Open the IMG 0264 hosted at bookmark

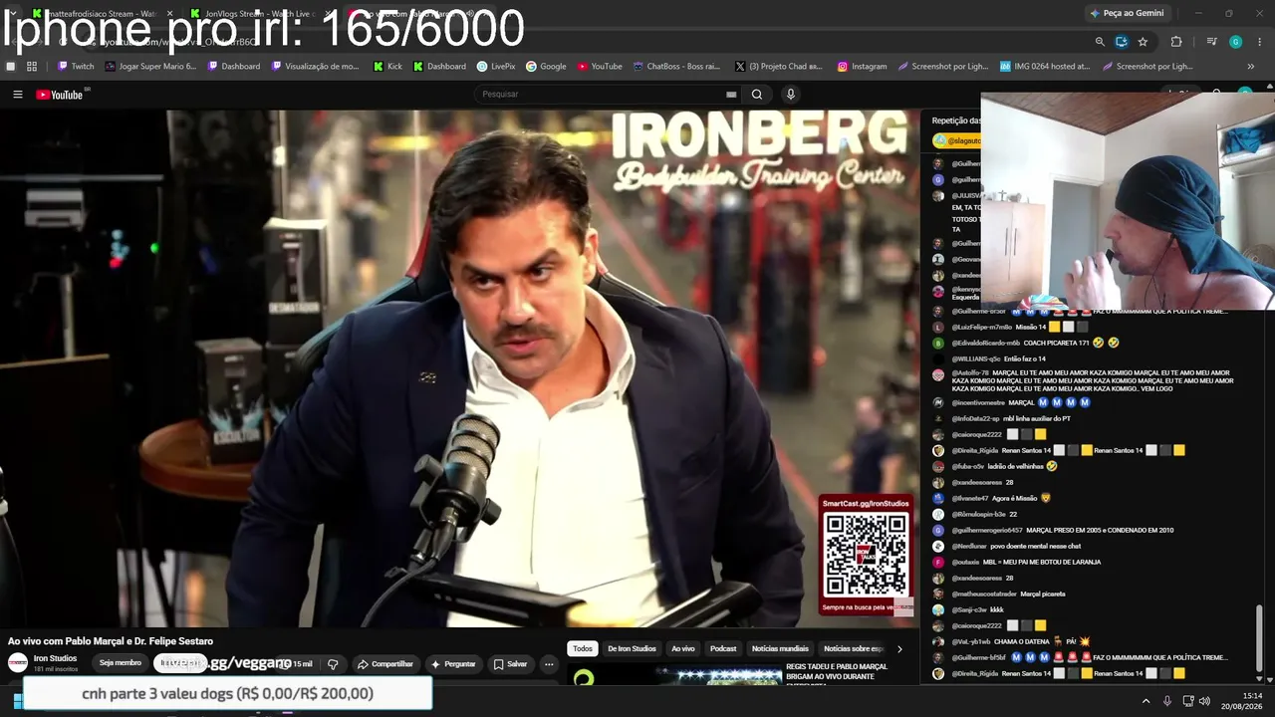click(1045, 67)
